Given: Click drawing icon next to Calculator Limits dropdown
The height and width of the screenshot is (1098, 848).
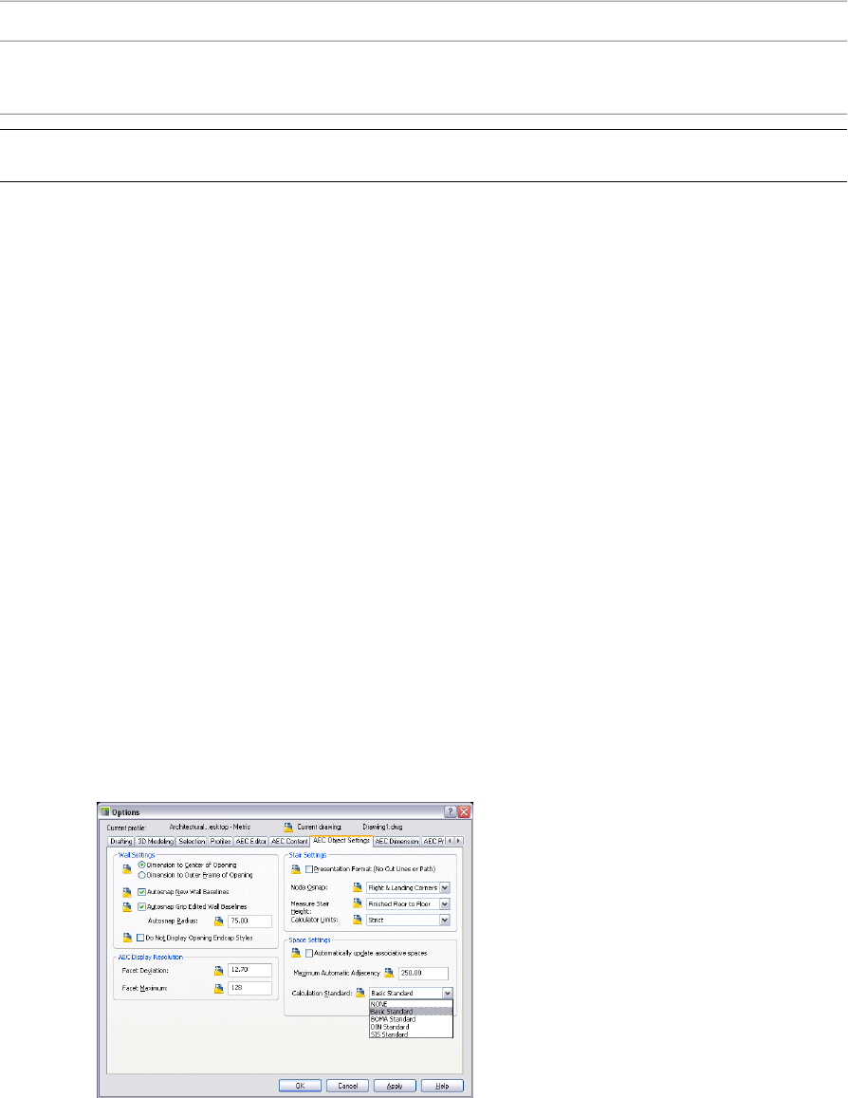Looking at the screenshot, I should 358,920.
